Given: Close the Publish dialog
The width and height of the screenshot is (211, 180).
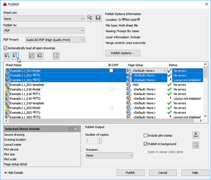Looking at the screenshot, I should click(207, 4).
